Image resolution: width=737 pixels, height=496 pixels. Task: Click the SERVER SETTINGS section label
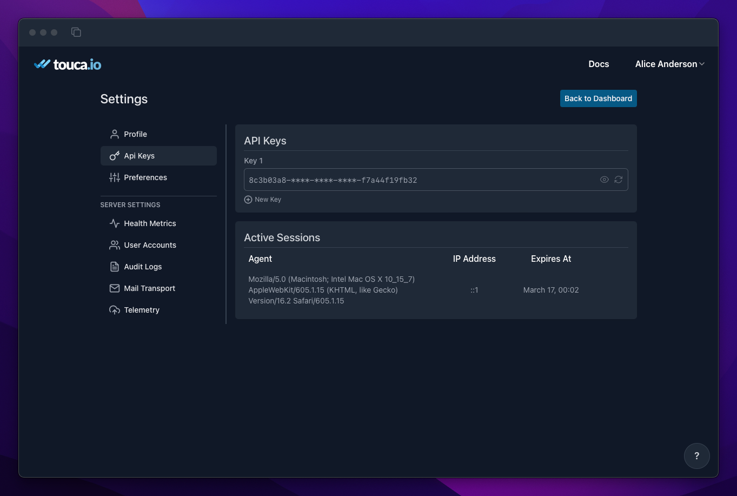[x=130, y=205]
